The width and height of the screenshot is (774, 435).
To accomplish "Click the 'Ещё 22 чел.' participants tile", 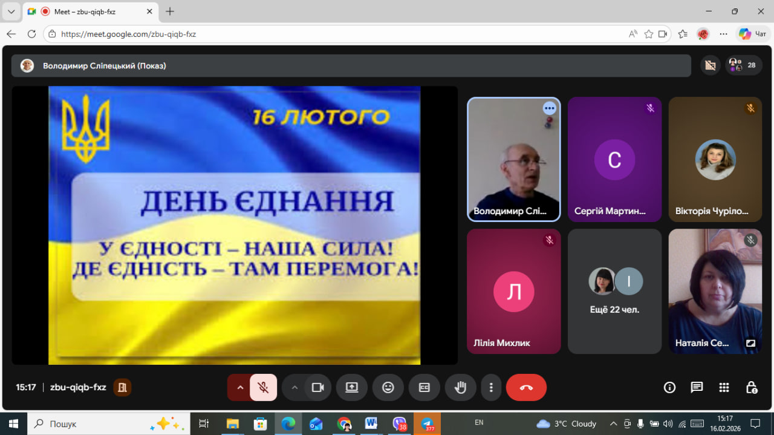I will coord(614,291).
